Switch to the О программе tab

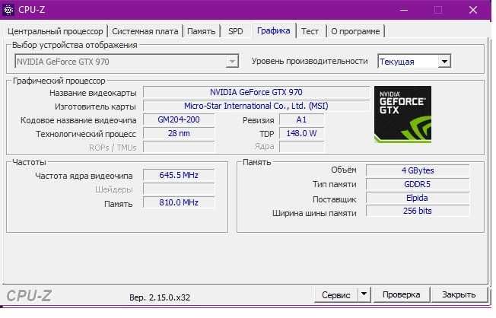pos(355,31)
